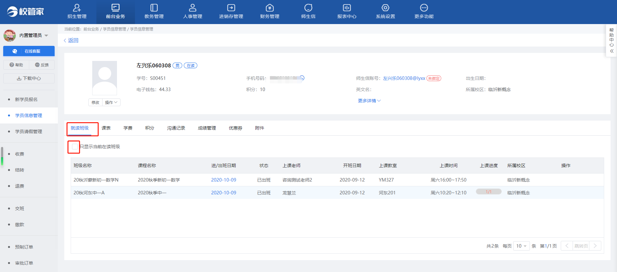The height and width of the screenshot is (272, 617).
Task: Click the 1/1 class progress bar
Action: click(x=488, y=192)
